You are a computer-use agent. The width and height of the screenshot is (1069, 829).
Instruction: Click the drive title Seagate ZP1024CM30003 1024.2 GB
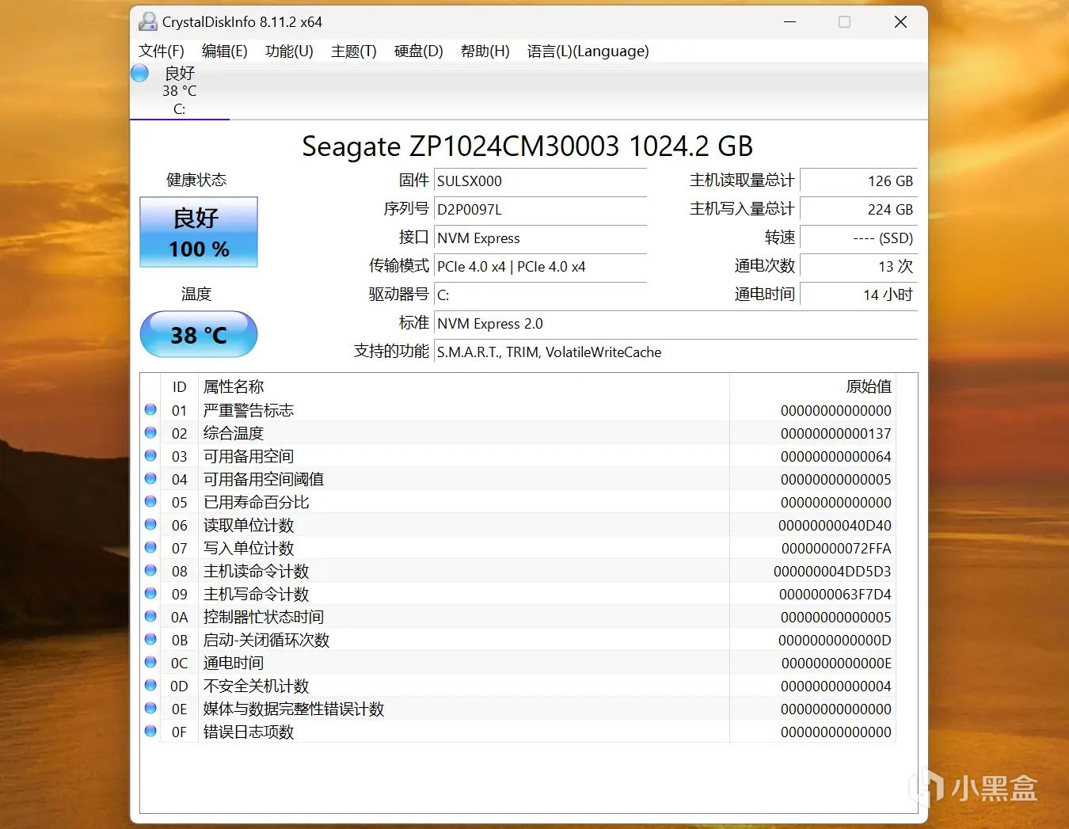click(527, 146)
